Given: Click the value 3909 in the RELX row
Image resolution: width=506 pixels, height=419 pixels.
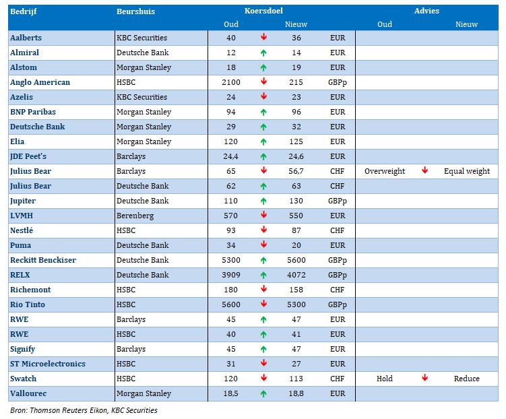Looking at the screenshot, I should tap(231, 275).
